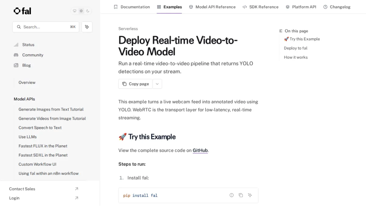Viewport: 366px width, 206px height.
Task: Click the SDK Reference code brackets icon
Action: 245,7
